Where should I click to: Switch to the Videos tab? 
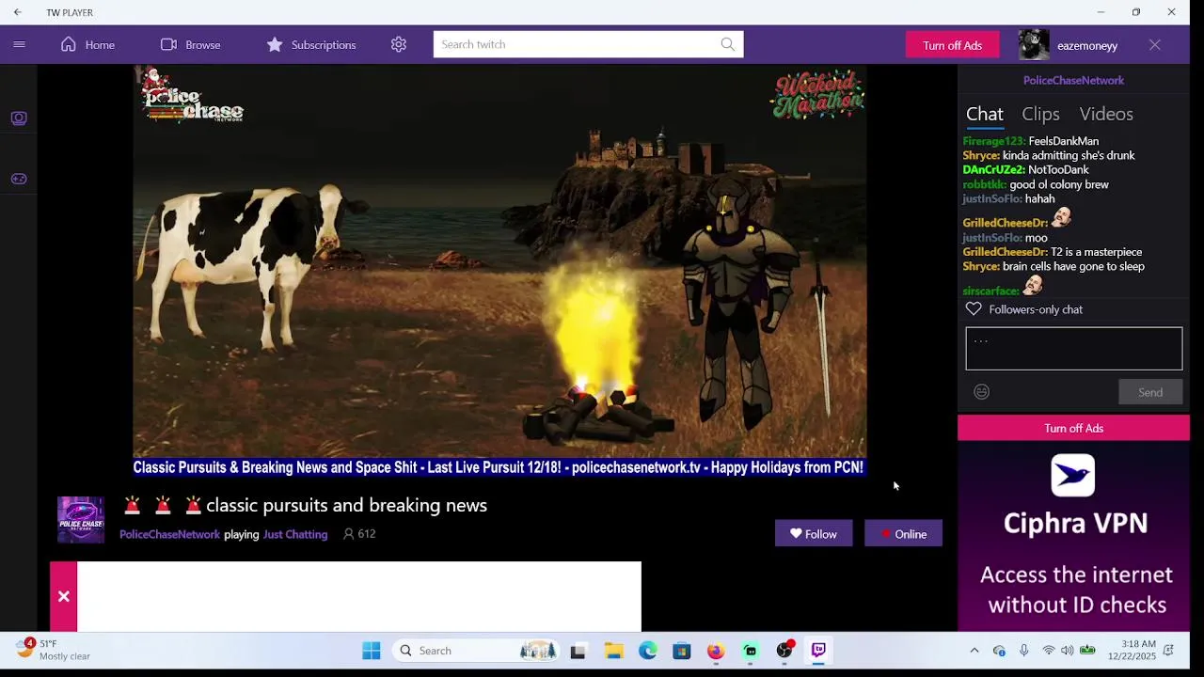[1106, 114]
